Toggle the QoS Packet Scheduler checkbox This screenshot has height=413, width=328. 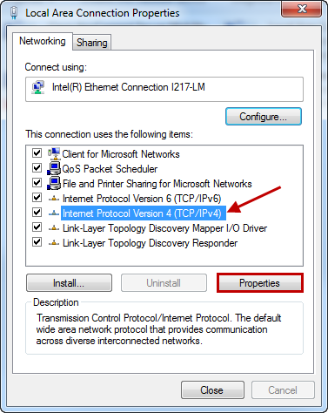click(37, 168)
